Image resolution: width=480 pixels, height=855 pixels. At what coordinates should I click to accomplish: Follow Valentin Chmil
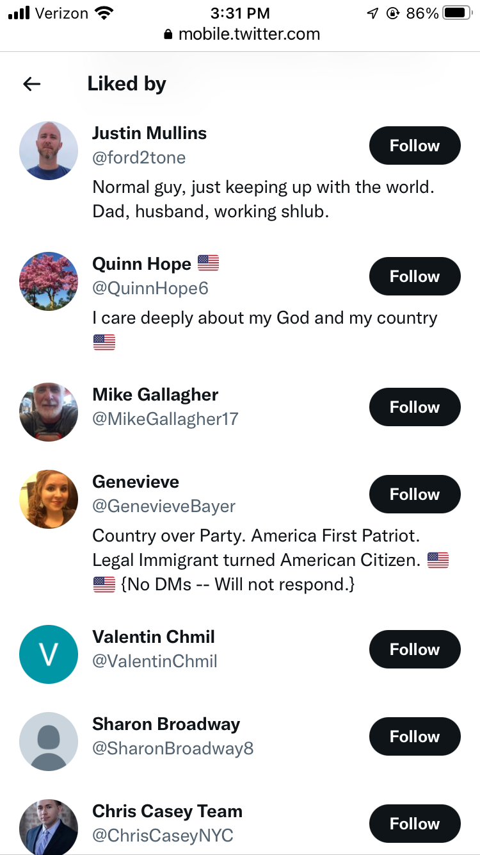coord(415,649)
